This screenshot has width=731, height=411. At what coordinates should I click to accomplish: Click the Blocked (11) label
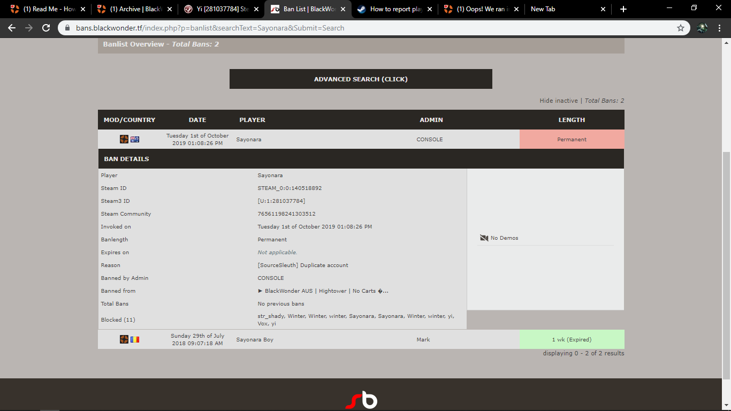coord(118,320)
